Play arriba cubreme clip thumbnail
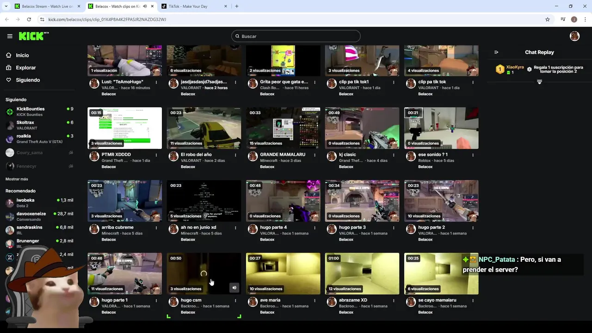This screenshot has height=333, width=592. (x=125, y=201)
